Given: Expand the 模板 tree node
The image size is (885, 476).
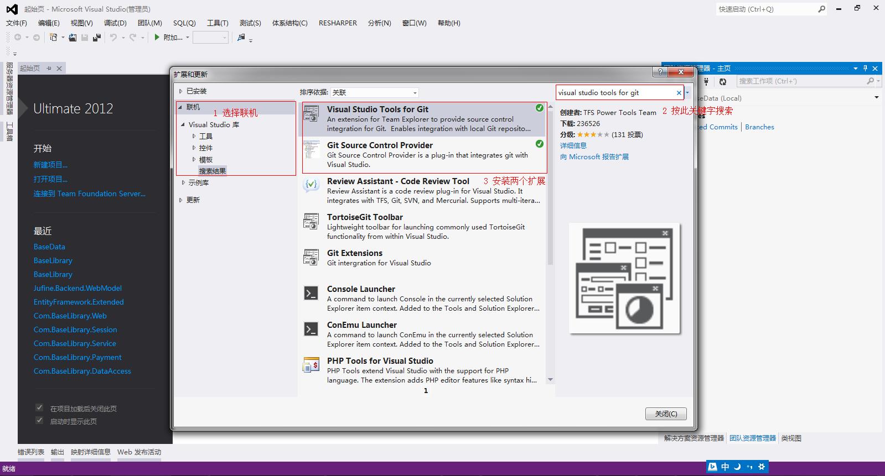Looking at the screenshot, I should pyautogui.click(x=194, y=159).
